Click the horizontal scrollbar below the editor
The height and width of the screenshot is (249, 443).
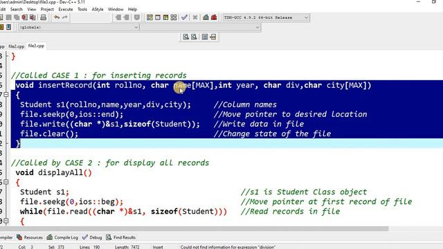click(x=194, y=228)
